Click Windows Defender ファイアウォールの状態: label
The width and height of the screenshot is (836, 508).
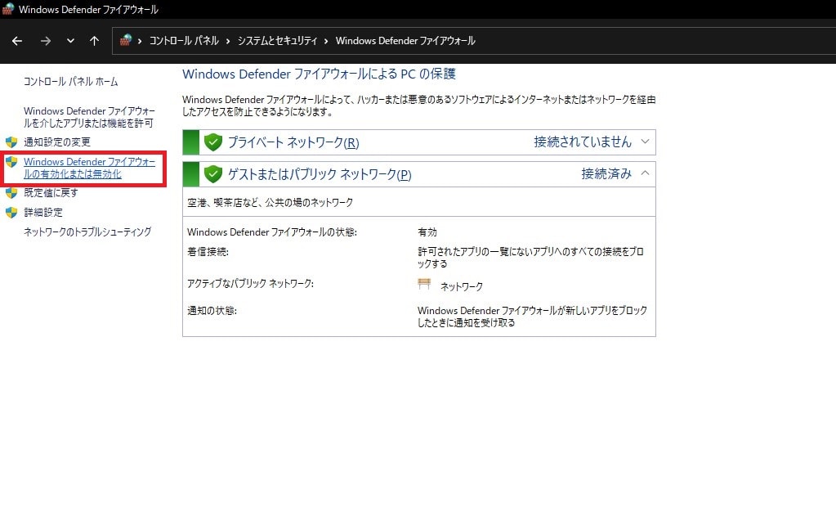(x=272, y=232)
